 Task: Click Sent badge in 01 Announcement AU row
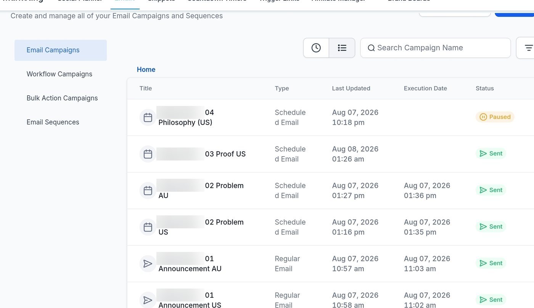[491, 263]
